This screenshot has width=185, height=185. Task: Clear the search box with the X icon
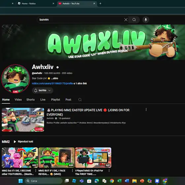point(126,20)
